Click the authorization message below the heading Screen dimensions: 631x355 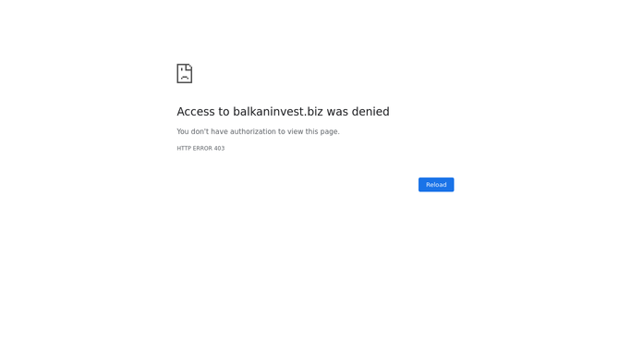[258, 131]
